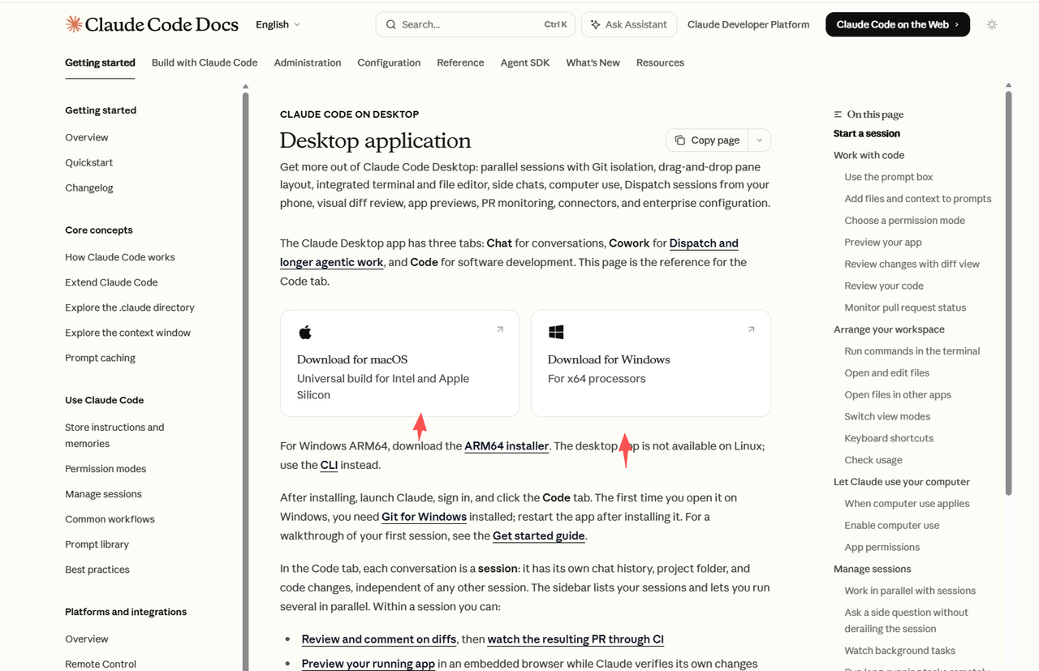Open Overview under Getting started in sidebar
Screen dimensions: 1039x671
(86, 137)
